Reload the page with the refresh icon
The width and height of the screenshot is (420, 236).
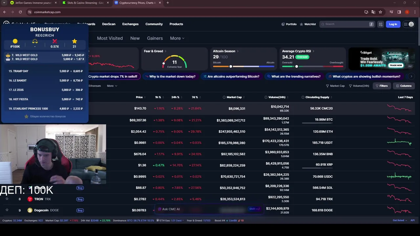tap(20, 12)
